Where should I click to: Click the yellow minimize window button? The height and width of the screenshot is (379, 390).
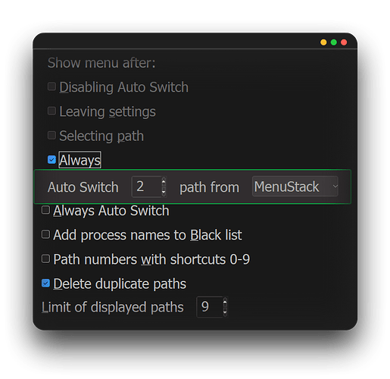[x=323, y=42]
